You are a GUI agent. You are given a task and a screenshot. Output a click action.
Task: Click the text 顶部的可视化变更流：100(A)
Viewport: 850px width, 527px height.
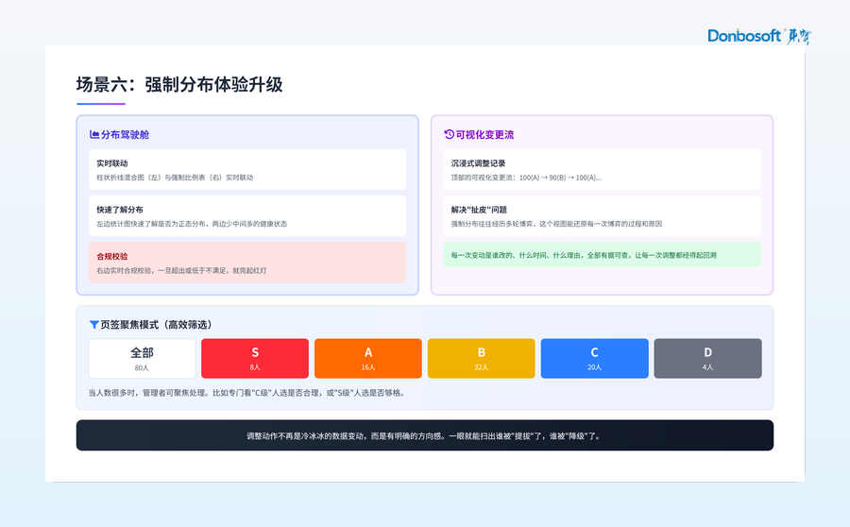point(526,178)
